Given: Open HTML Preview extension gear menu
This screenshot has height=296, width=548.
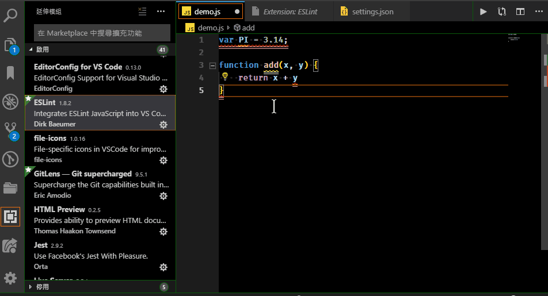Looking at the screenshot, I should [x=163, y=232].
